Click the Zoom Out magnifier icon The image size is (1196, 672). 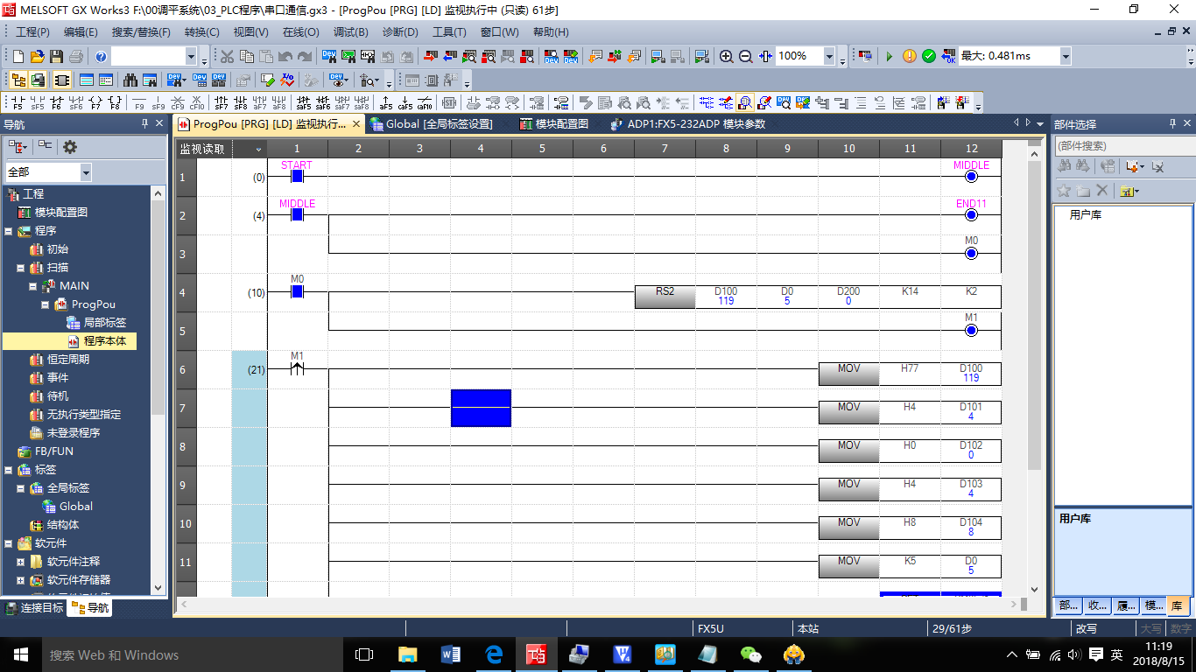pyautogui.click(x=745, y=57)
